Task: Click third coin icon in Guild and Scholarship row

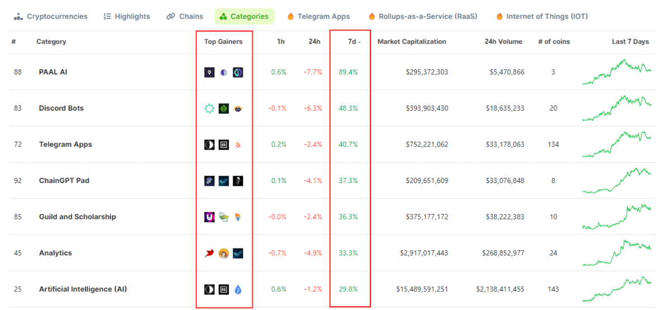Action: pyautogui.click(x=238, y=217)
